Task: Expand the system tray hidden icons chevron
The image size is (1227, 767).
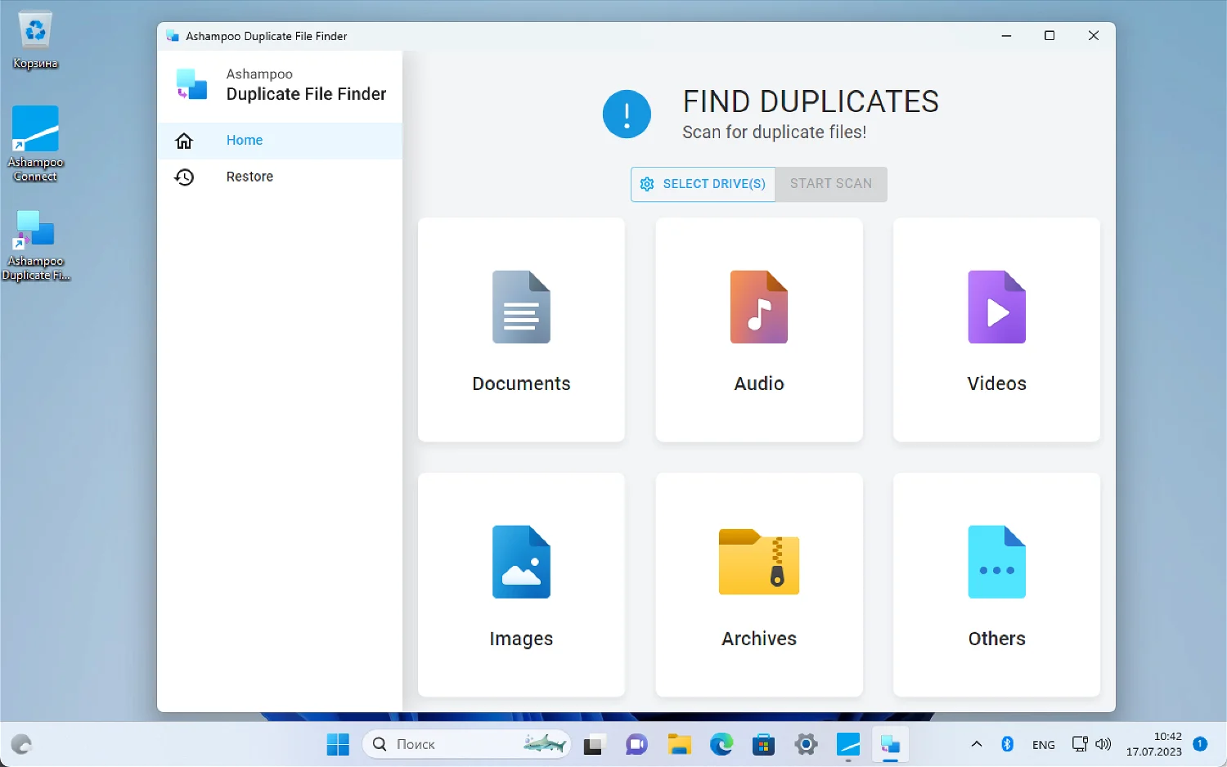Action: click(976, 744)
